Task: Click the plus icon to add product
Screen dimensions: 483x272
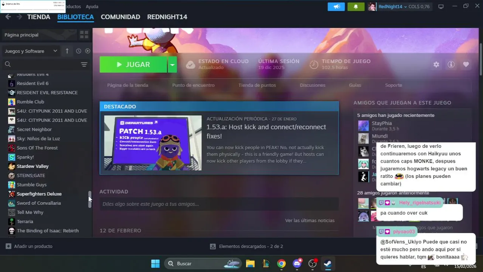Action: click(8, 246)
